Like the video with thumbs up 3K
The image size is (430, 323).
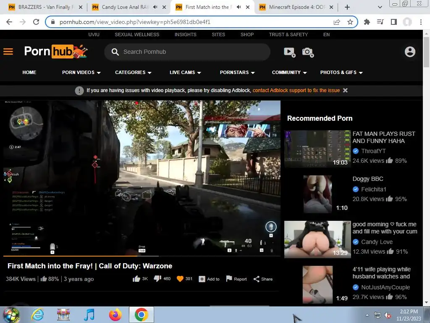click(x=136, y=279)
